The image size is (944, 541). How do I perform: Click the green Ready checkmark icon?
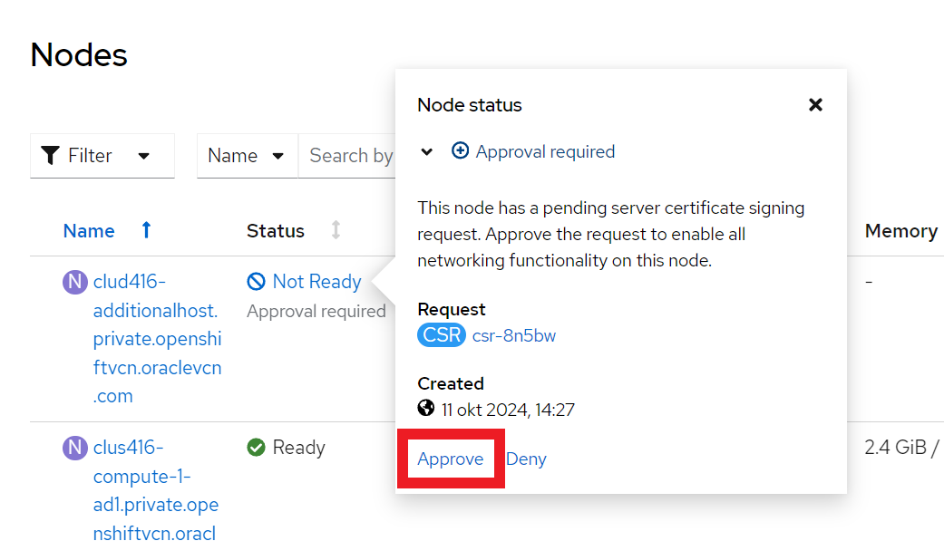[x=256, y=447]
